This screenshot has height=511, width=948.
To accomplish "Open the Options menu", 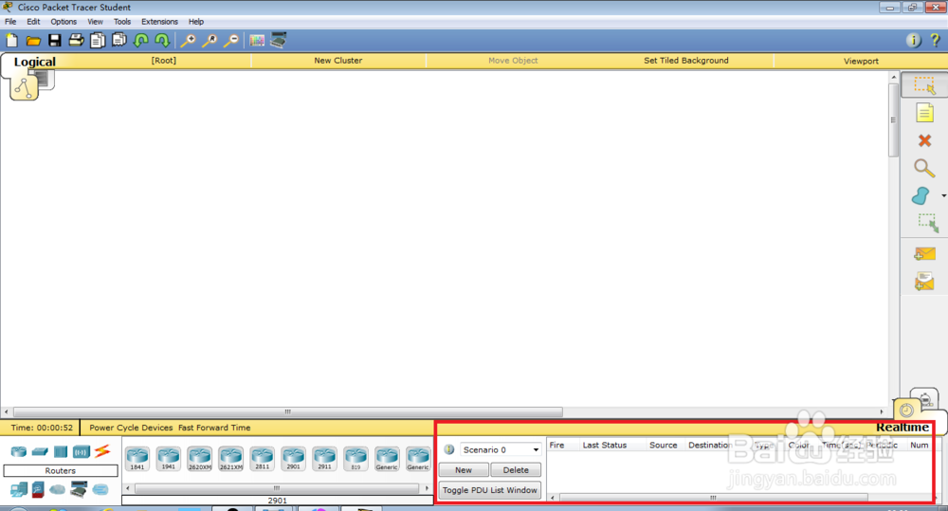I will (x=64, y=21).
